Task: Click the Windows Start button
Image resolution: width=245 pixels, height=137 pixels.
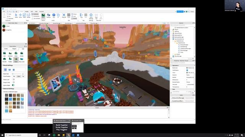Action: point(2,135)
